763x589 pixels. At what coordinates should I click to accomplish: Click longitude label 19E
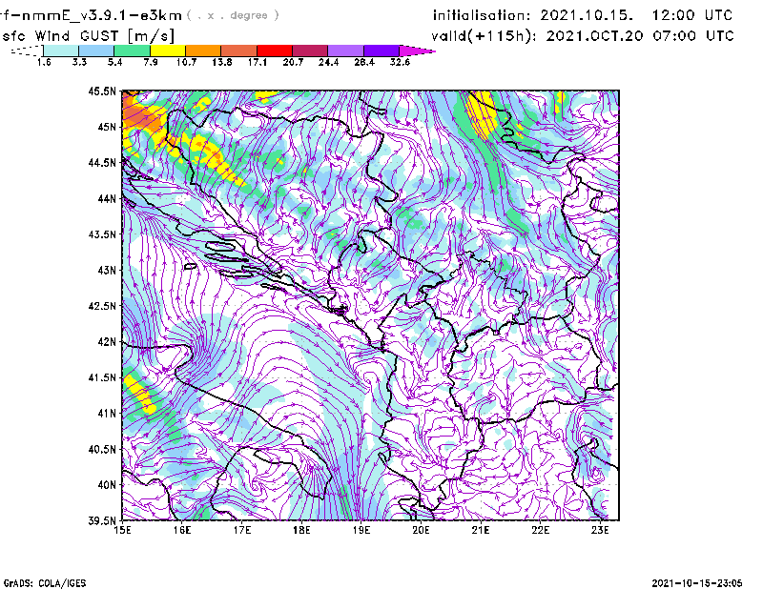point(361,530)
